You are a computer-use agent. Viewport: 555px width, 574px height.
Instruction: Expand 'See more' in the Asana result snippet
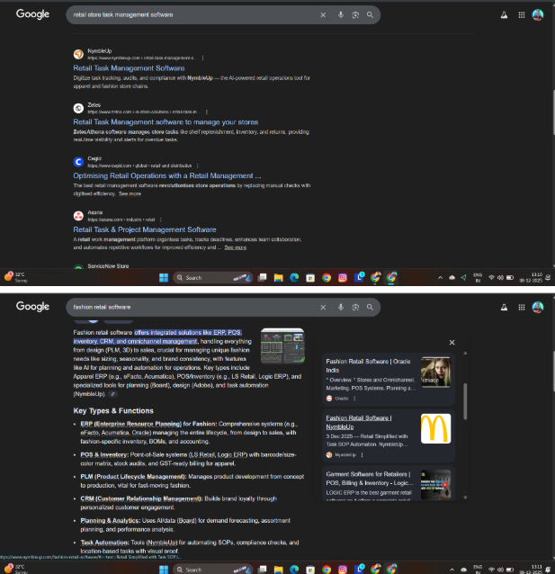(236, 247)
